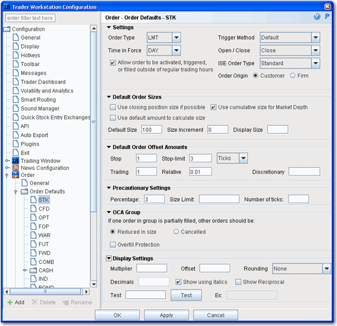Click the help question mark icon

[x=317, y=16]
